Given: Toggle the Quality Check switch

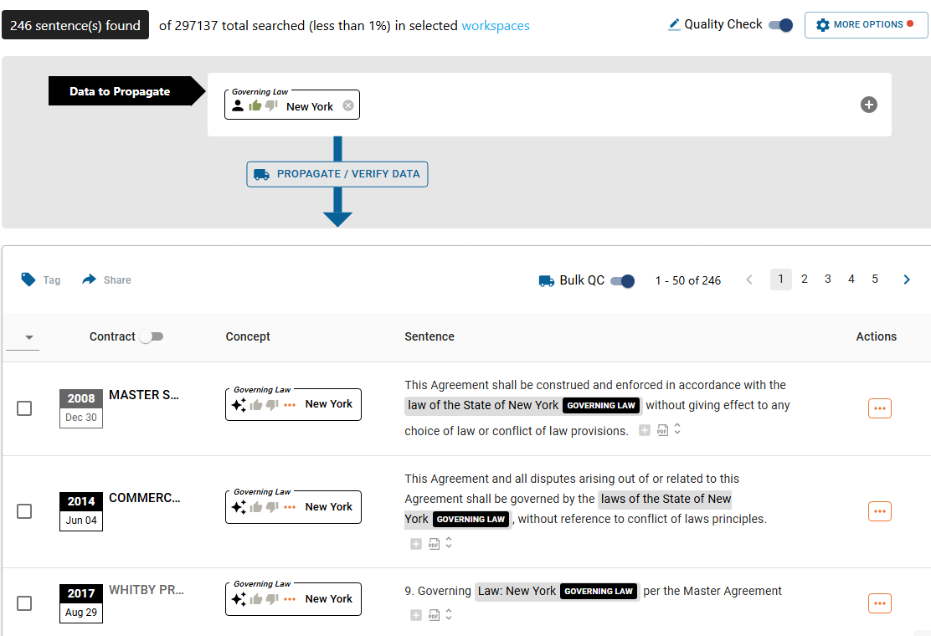Looking at the screenshot, I should pos(780,25).
